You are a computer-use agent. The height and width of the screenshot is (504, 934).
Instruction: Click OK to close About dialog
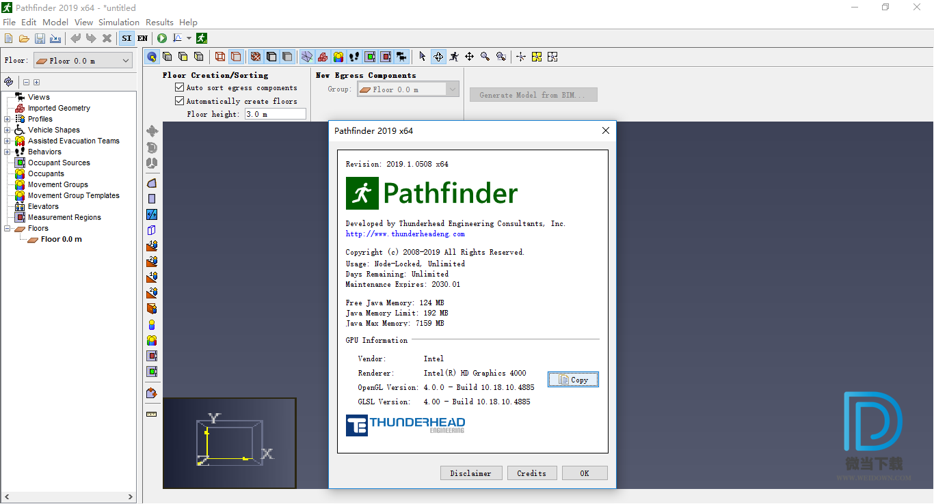[585, 473]
